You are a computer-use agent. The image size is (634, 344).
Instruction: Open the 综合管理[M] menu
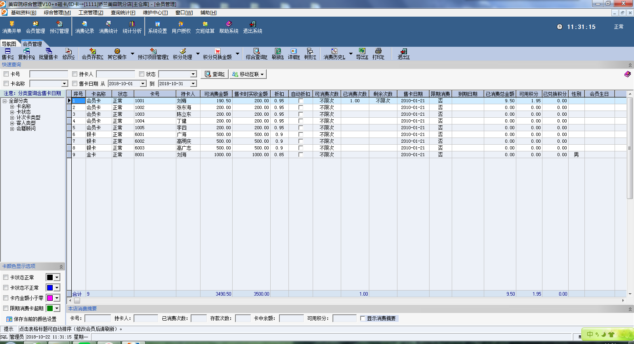click(57, 13)
